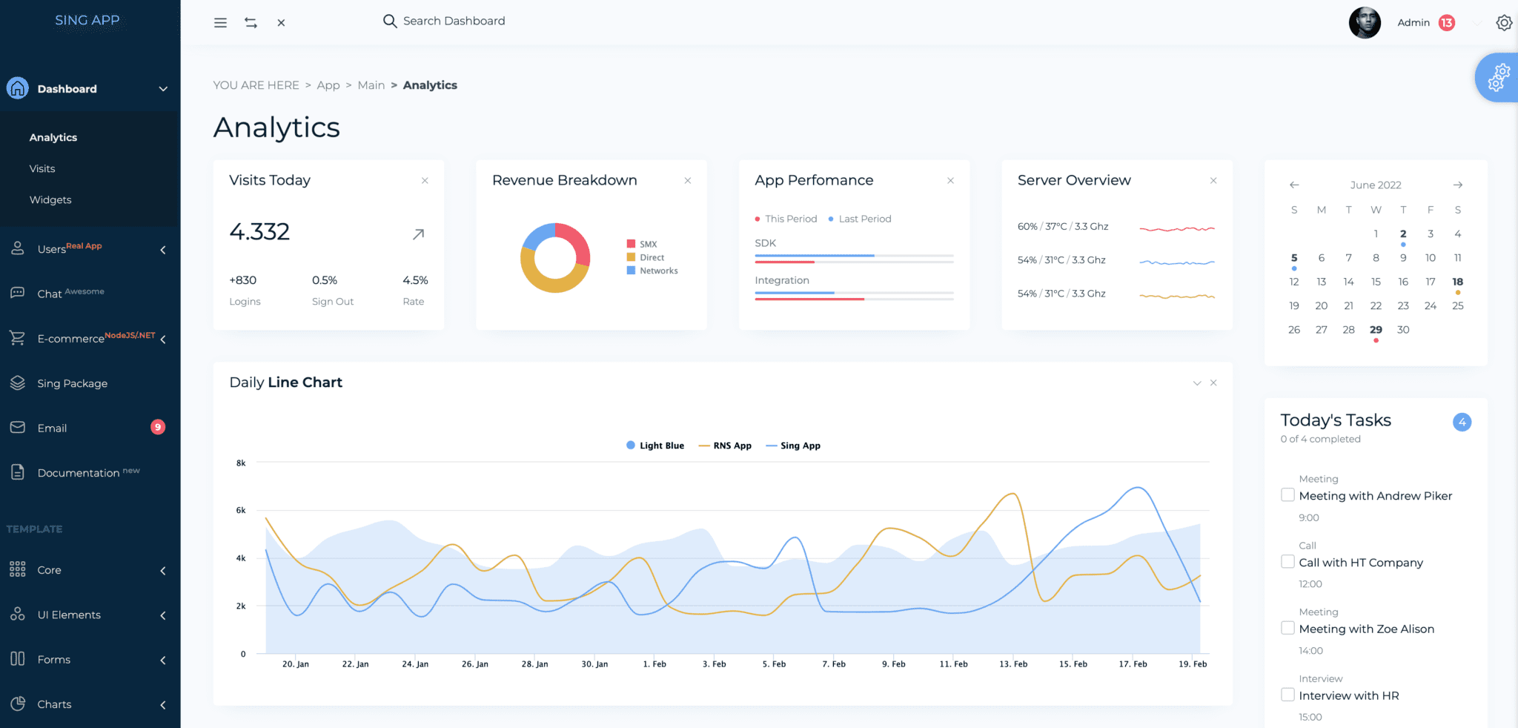Screen dimensions: 1518x728
Task: Collapse the Daily Line Chart widget chevron
Action: click(1196, 383)
